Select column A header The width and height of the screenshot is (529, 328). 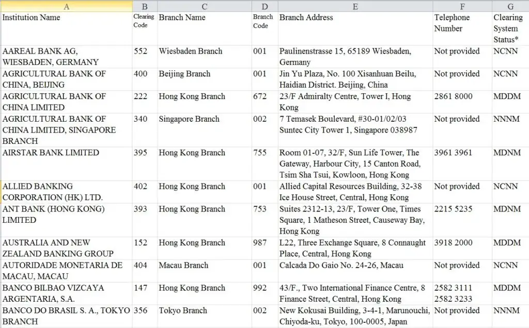click(66, 6)
